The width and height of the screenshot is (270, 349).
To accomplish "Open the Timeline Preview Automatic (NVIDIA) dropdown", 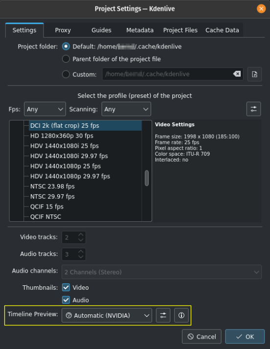I will click(x=107, y=315).
